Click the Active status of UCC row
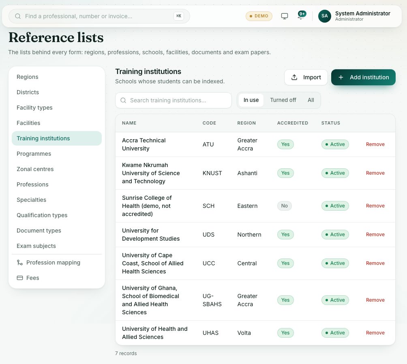The width and height of the screenshot is (407, 364). click(335, 263)
